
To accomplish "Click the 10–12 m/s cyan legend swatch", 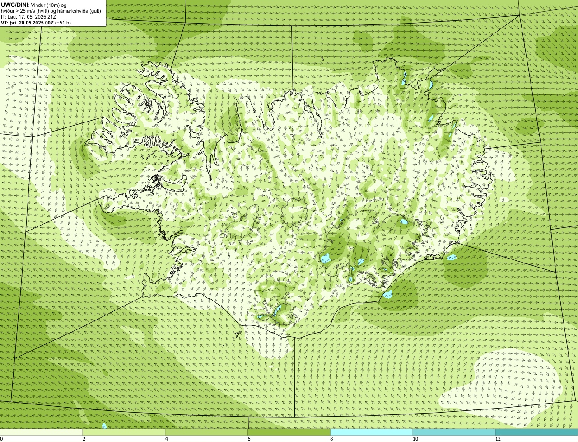I will point(454,433).
